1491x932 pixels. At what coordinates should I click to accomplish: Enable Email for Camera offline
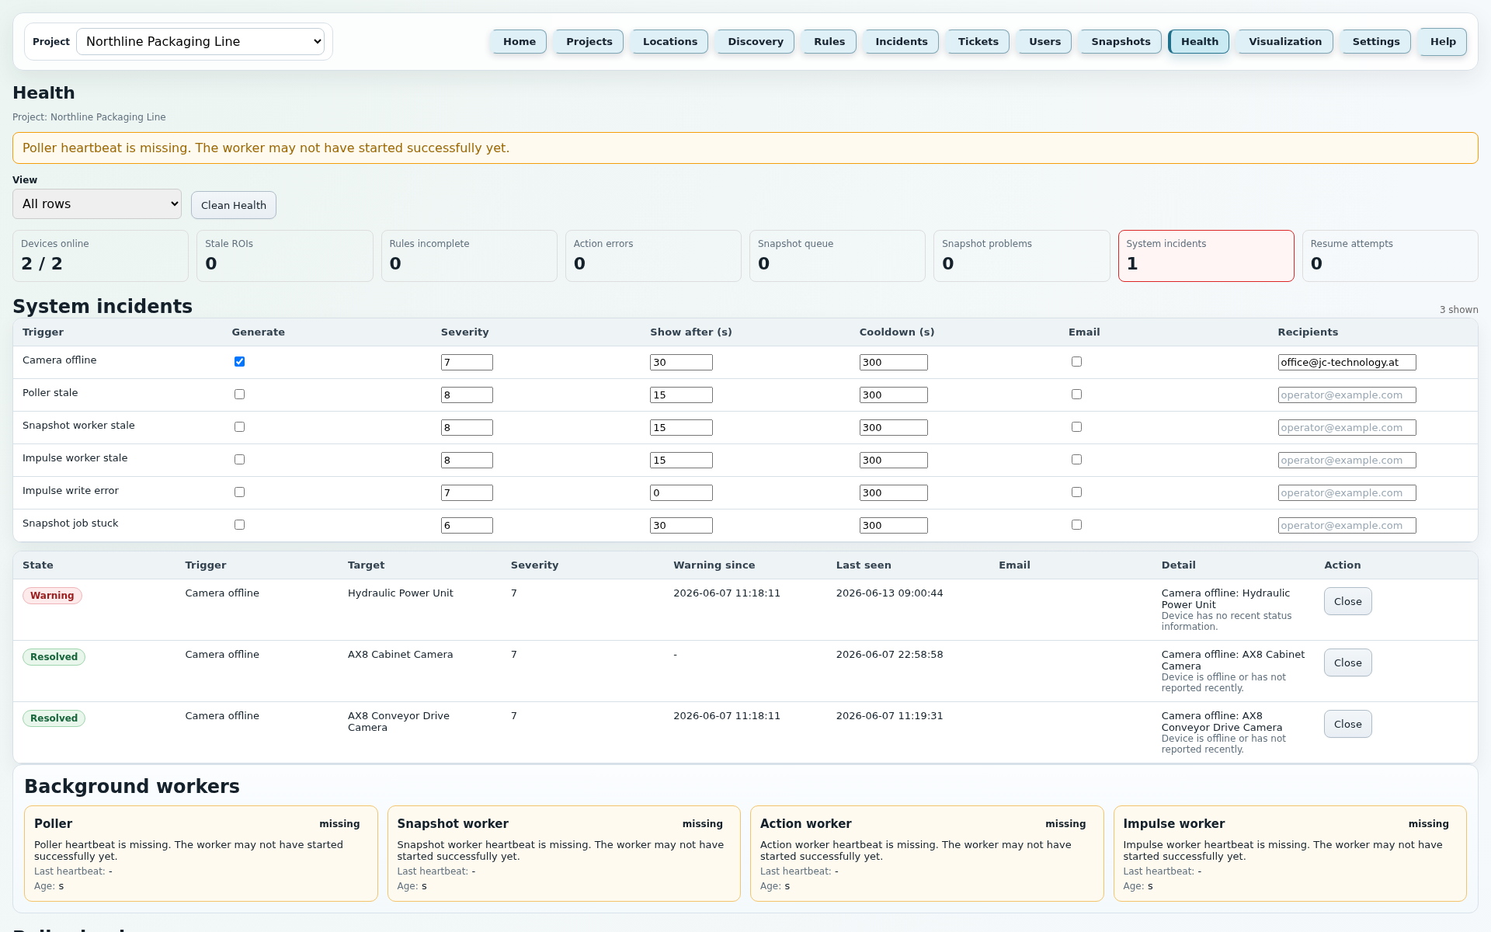(1076, 361)
